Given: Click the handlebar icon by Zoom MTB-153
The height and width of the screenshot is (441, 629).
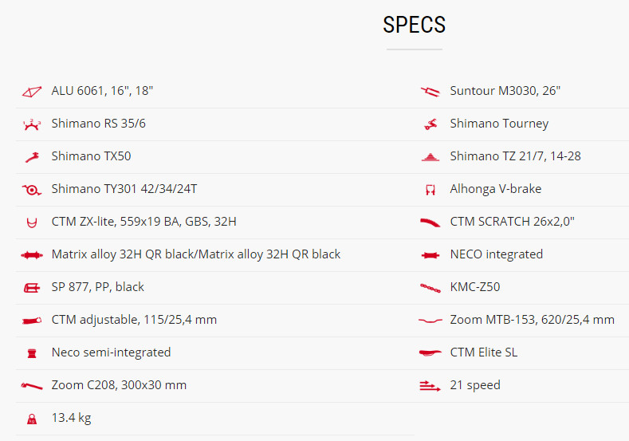Looking at the screenshot, I should point(430,321).
